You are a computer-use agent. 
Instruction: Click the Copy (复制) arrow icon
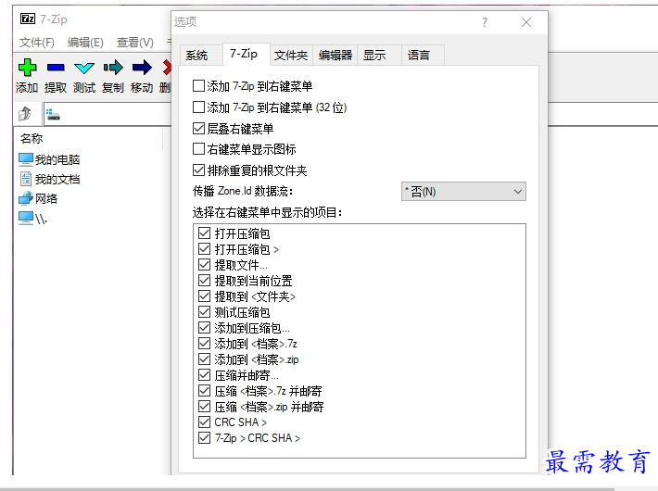(x=113, y=67)
